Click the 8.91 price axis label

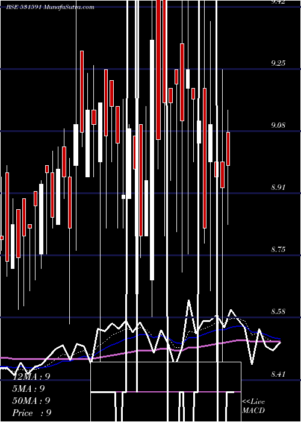(278, 187)
